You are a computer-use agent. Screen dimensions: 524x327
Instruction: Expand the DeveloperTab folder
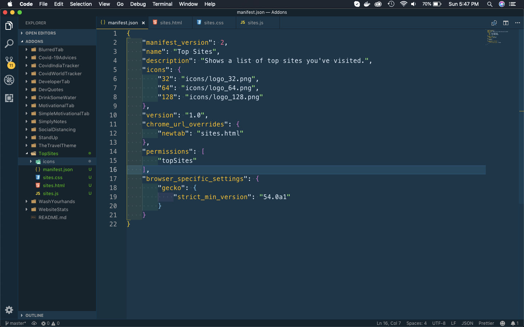pos(57,82)
